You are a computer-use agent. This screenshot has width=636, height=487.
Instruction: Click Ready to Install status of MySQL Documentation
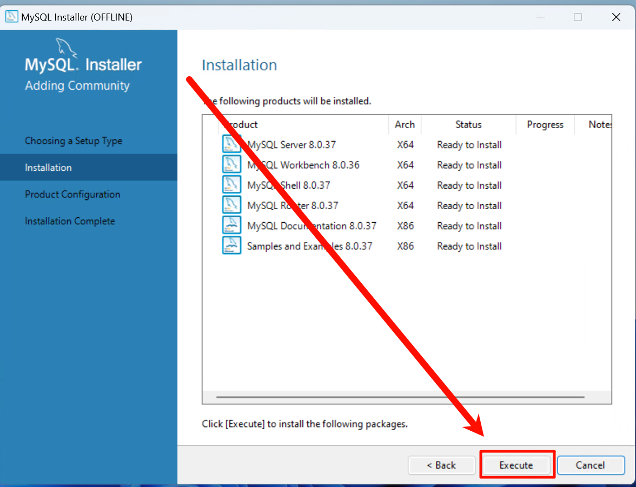[x=469, y=226]
